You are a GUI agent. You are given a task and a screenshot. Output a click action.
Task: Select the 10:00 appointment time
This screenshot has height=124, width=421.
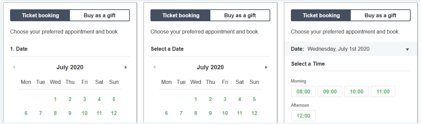click(x=357, y=91)
